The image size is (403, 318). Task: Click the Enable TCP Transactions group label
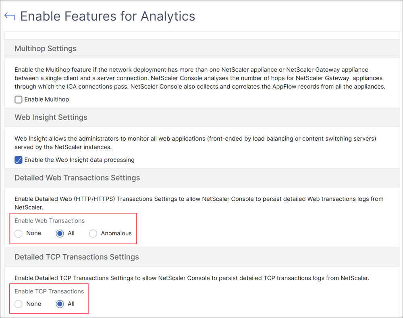pyautogui.click(x=49, y=291)
